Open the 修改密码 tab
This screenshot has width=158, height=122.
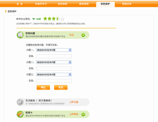84,4
